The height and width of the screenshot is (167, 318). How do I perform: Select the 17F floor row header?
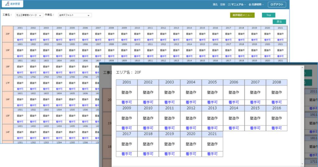point(7,83)
